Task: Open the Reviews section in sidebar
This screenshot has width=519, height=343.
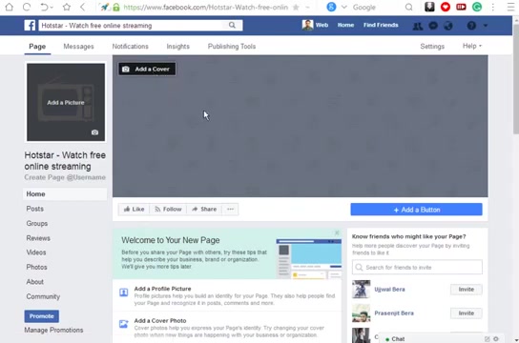Action: (38, 238)
